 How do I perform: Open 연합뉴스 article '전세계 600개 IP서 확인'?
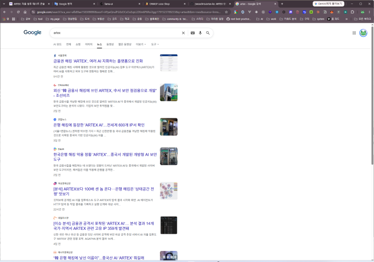tap(99, 125)
